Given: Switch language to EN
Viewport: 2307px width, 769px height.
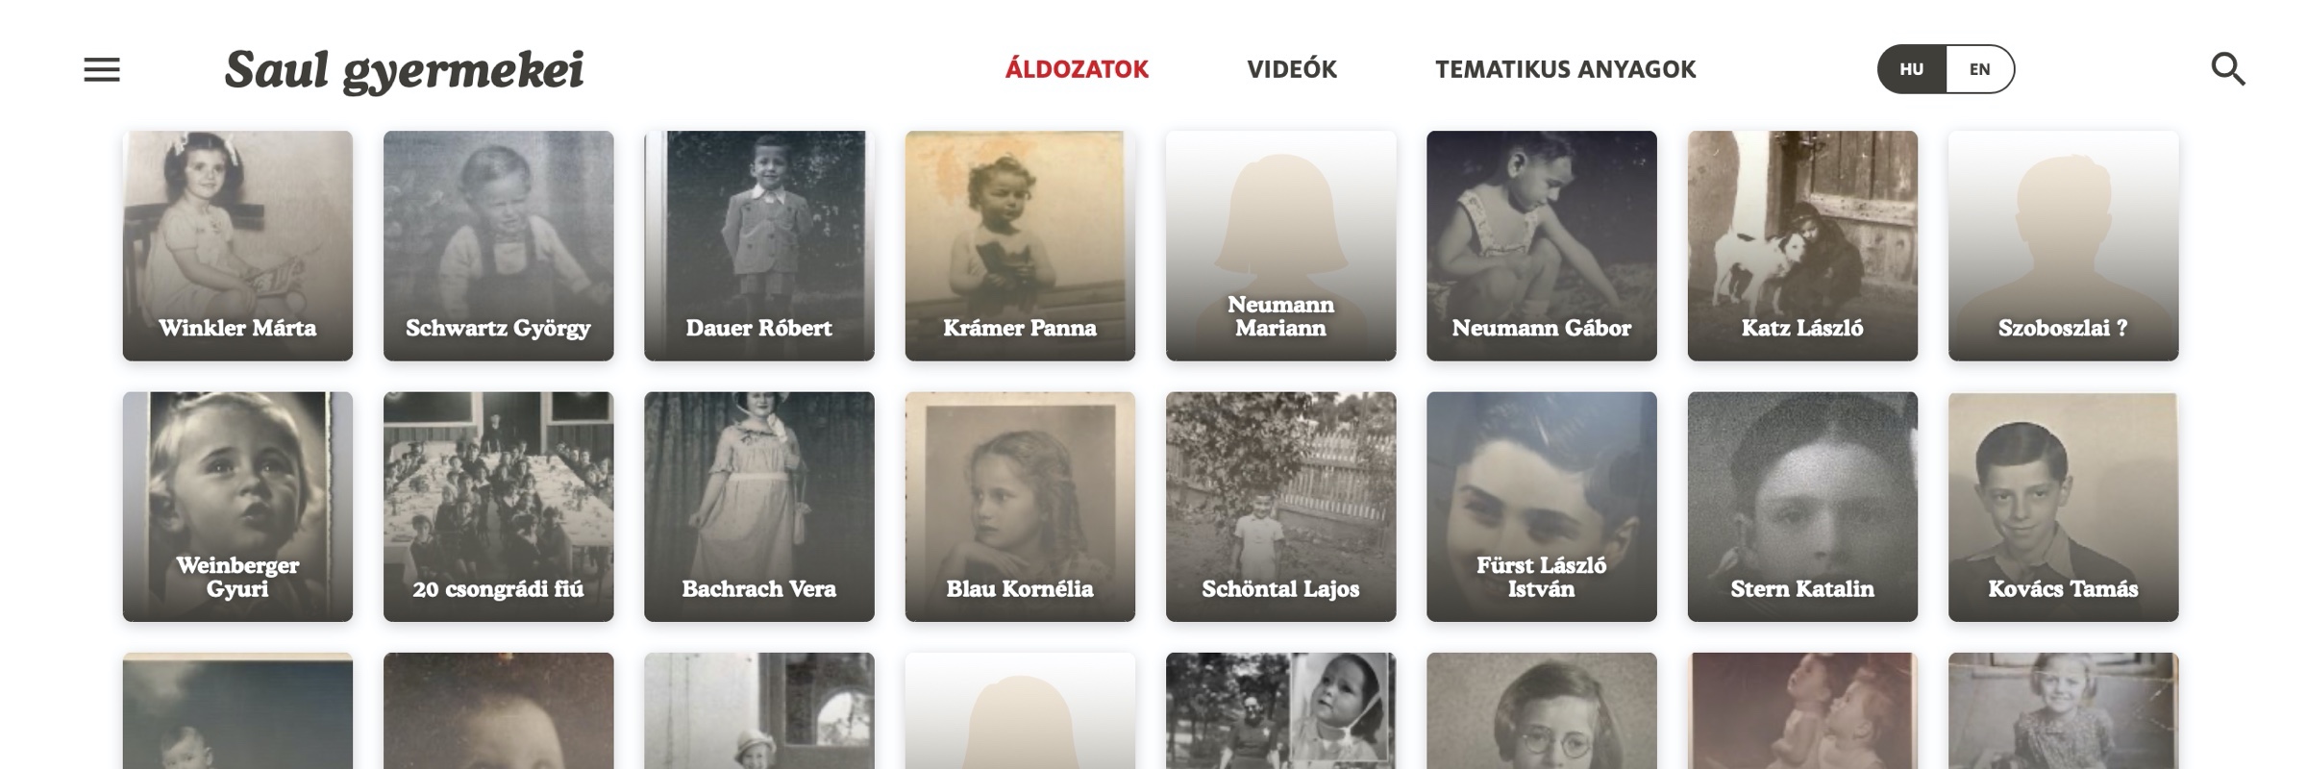Looking at the screenshot, I should pyautogui.click(x=1980, y=69).
